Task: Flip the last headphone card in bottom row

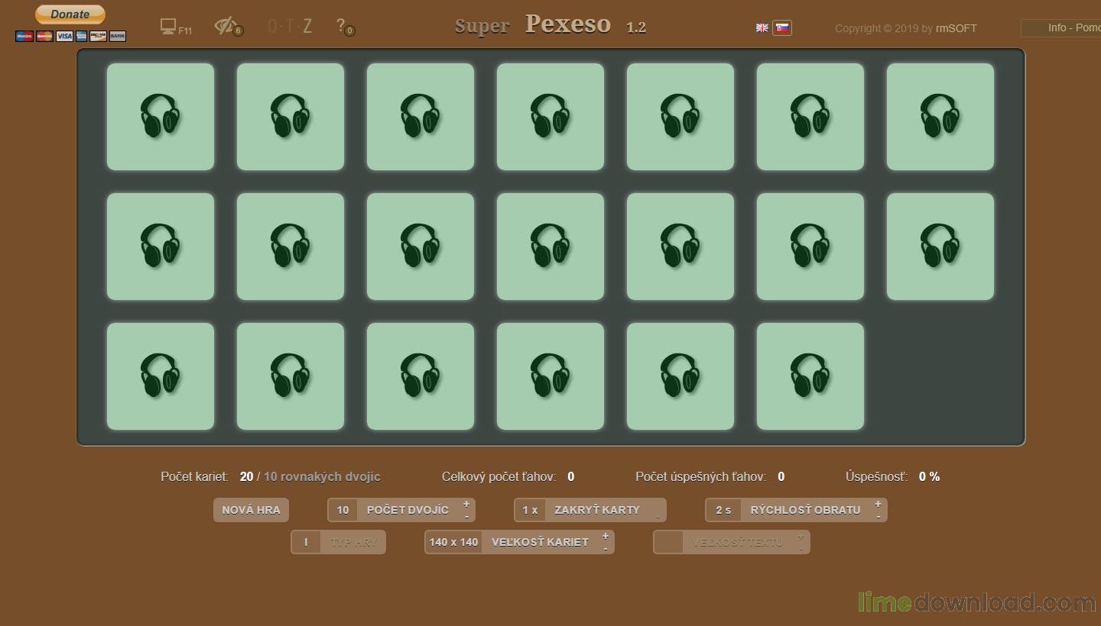Action: point(810,376)
